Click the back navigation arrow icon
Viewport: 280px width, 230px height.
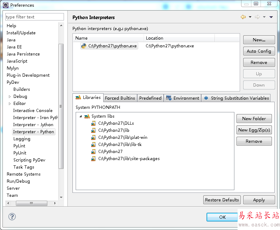243,17
